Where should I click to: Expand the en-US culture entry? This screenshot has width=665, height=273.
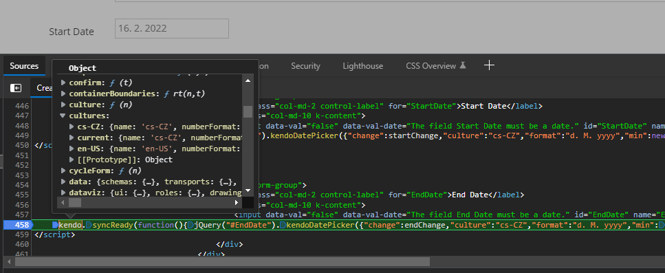pos(72,149)
